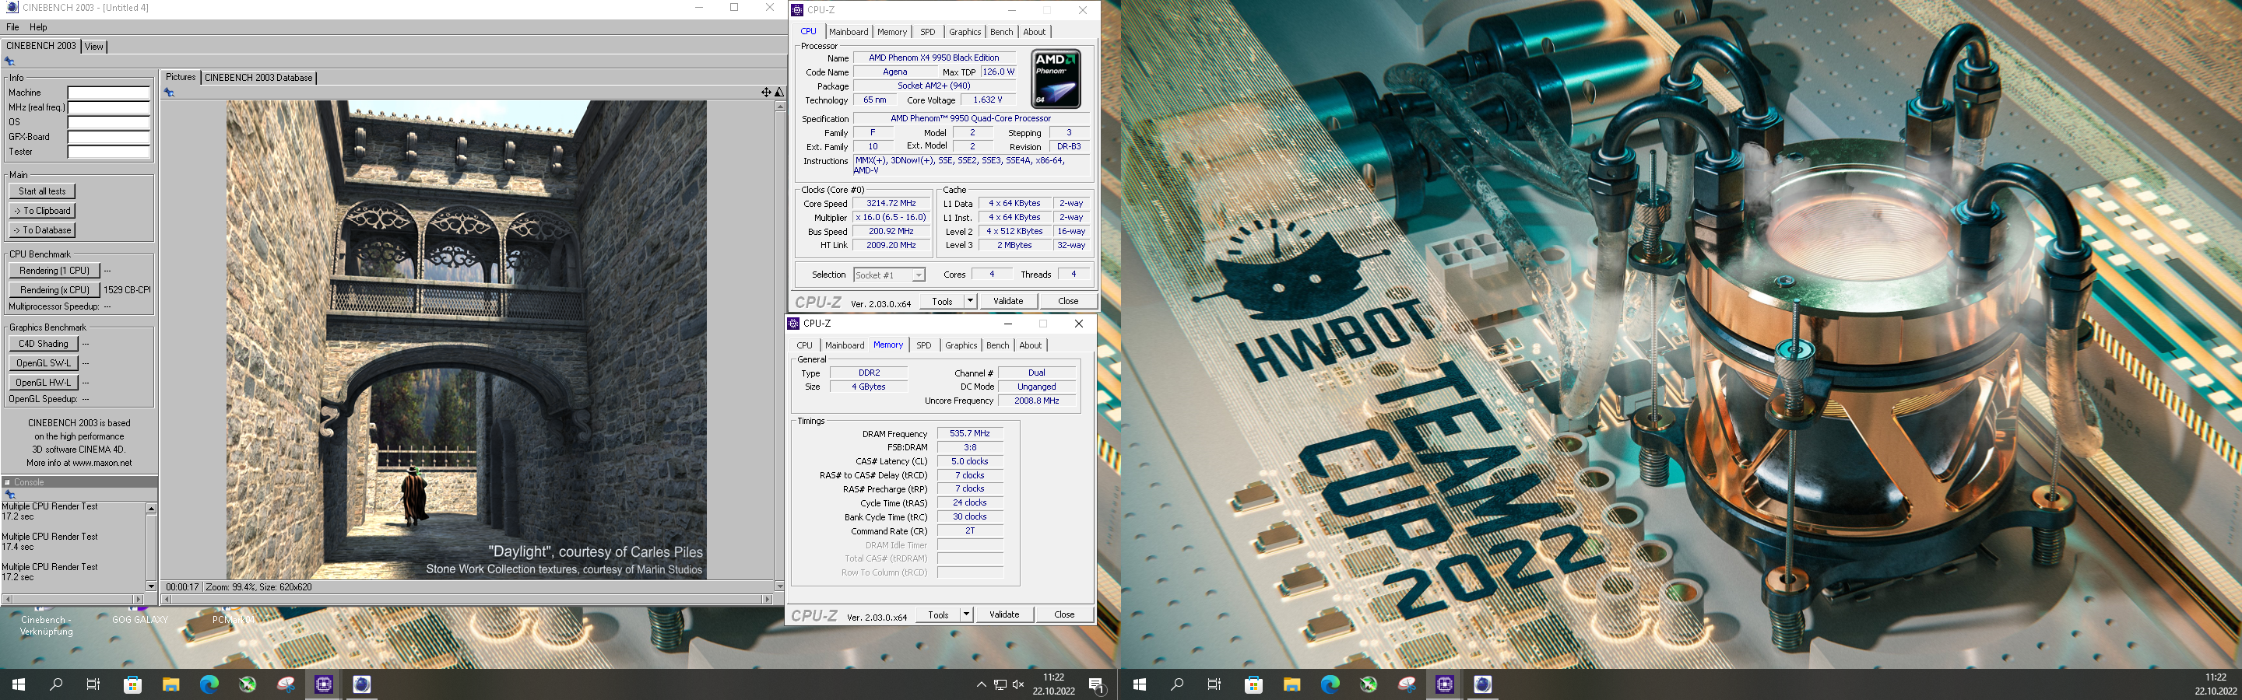Click the -> To Clipboard button

42,211
